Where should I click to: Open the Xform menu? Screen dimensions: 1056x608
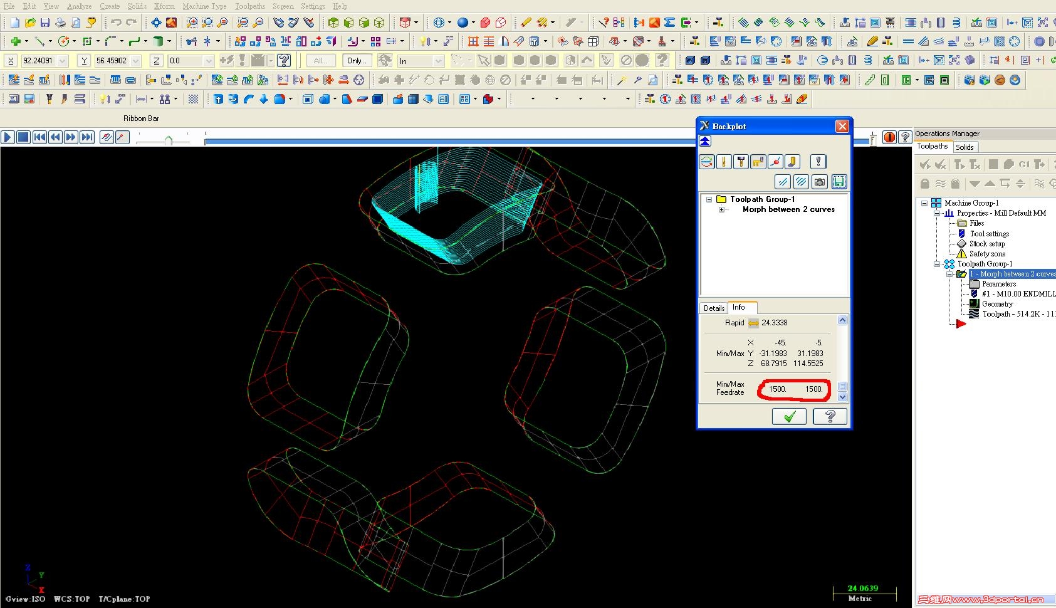[165, 6]
